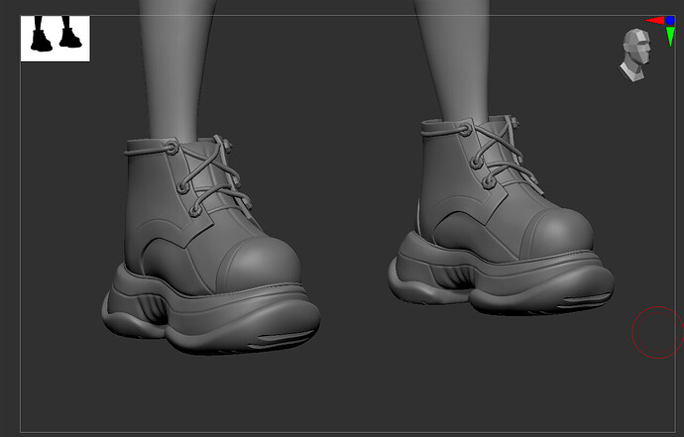Viewport: 684px width, 437px height.
Task: Click the toe cap of the left boot
Action: pos(259,263)
